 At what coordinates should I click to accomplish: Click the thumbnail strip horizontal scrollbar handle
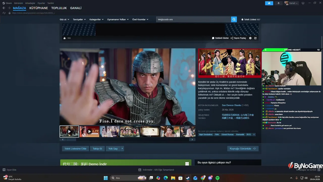[x=71, y=140]
